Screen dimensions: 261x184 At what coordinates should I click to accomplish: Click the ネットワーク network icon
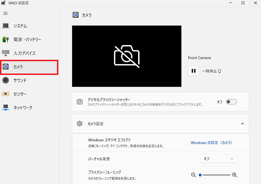tap(6, 108)
